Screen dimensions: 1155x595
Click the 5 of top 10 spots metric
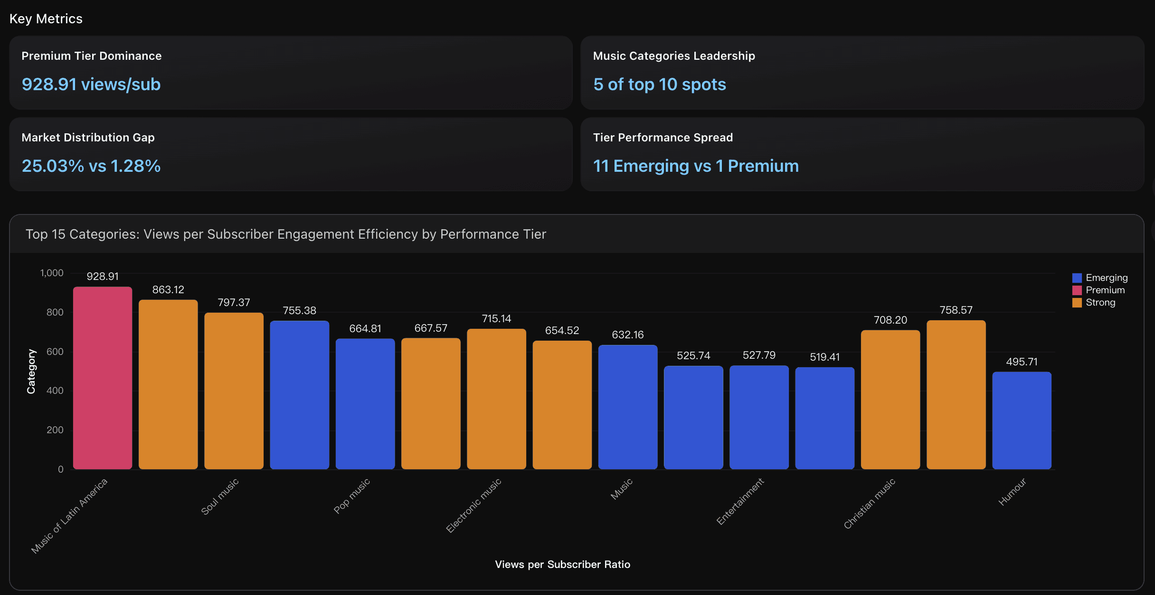pyautogui.click(x=659, y=84)
